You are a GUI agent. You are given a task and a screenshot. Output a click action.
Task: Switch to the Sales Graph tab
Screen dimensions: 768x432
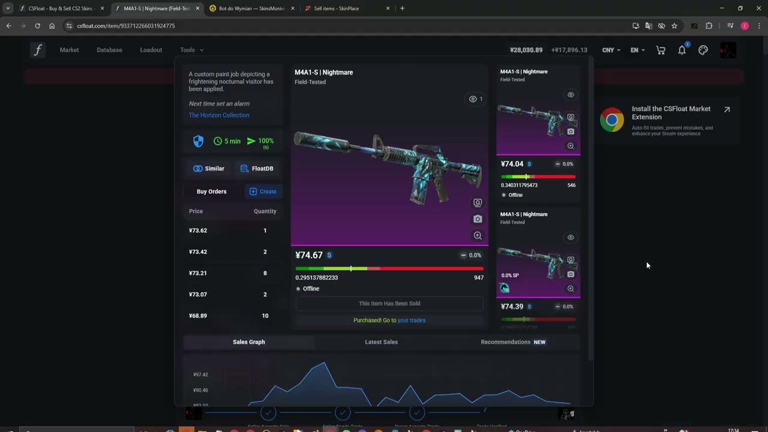248,342
